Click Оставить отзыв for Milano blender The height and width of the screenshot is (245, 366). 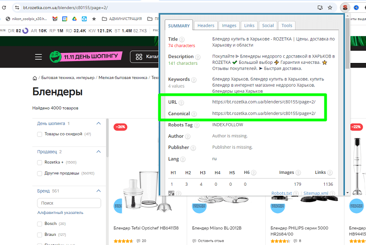pos(208,241)
